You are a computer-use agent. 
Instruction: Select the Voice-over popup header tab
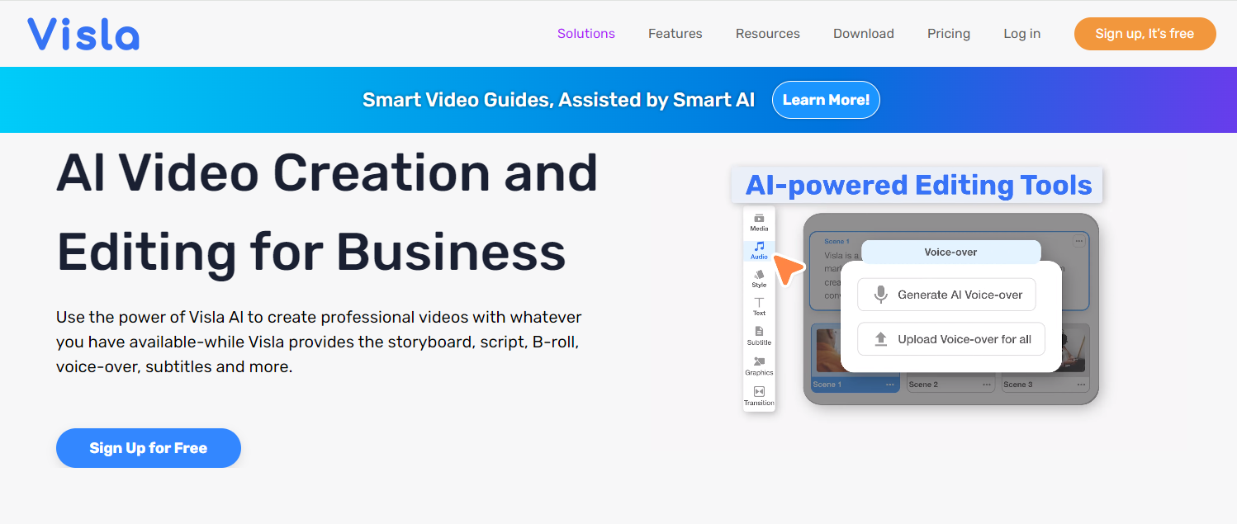[951, 252]
